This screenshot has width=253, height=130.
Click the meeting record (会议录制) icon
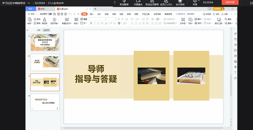click(x=180, y=1)
